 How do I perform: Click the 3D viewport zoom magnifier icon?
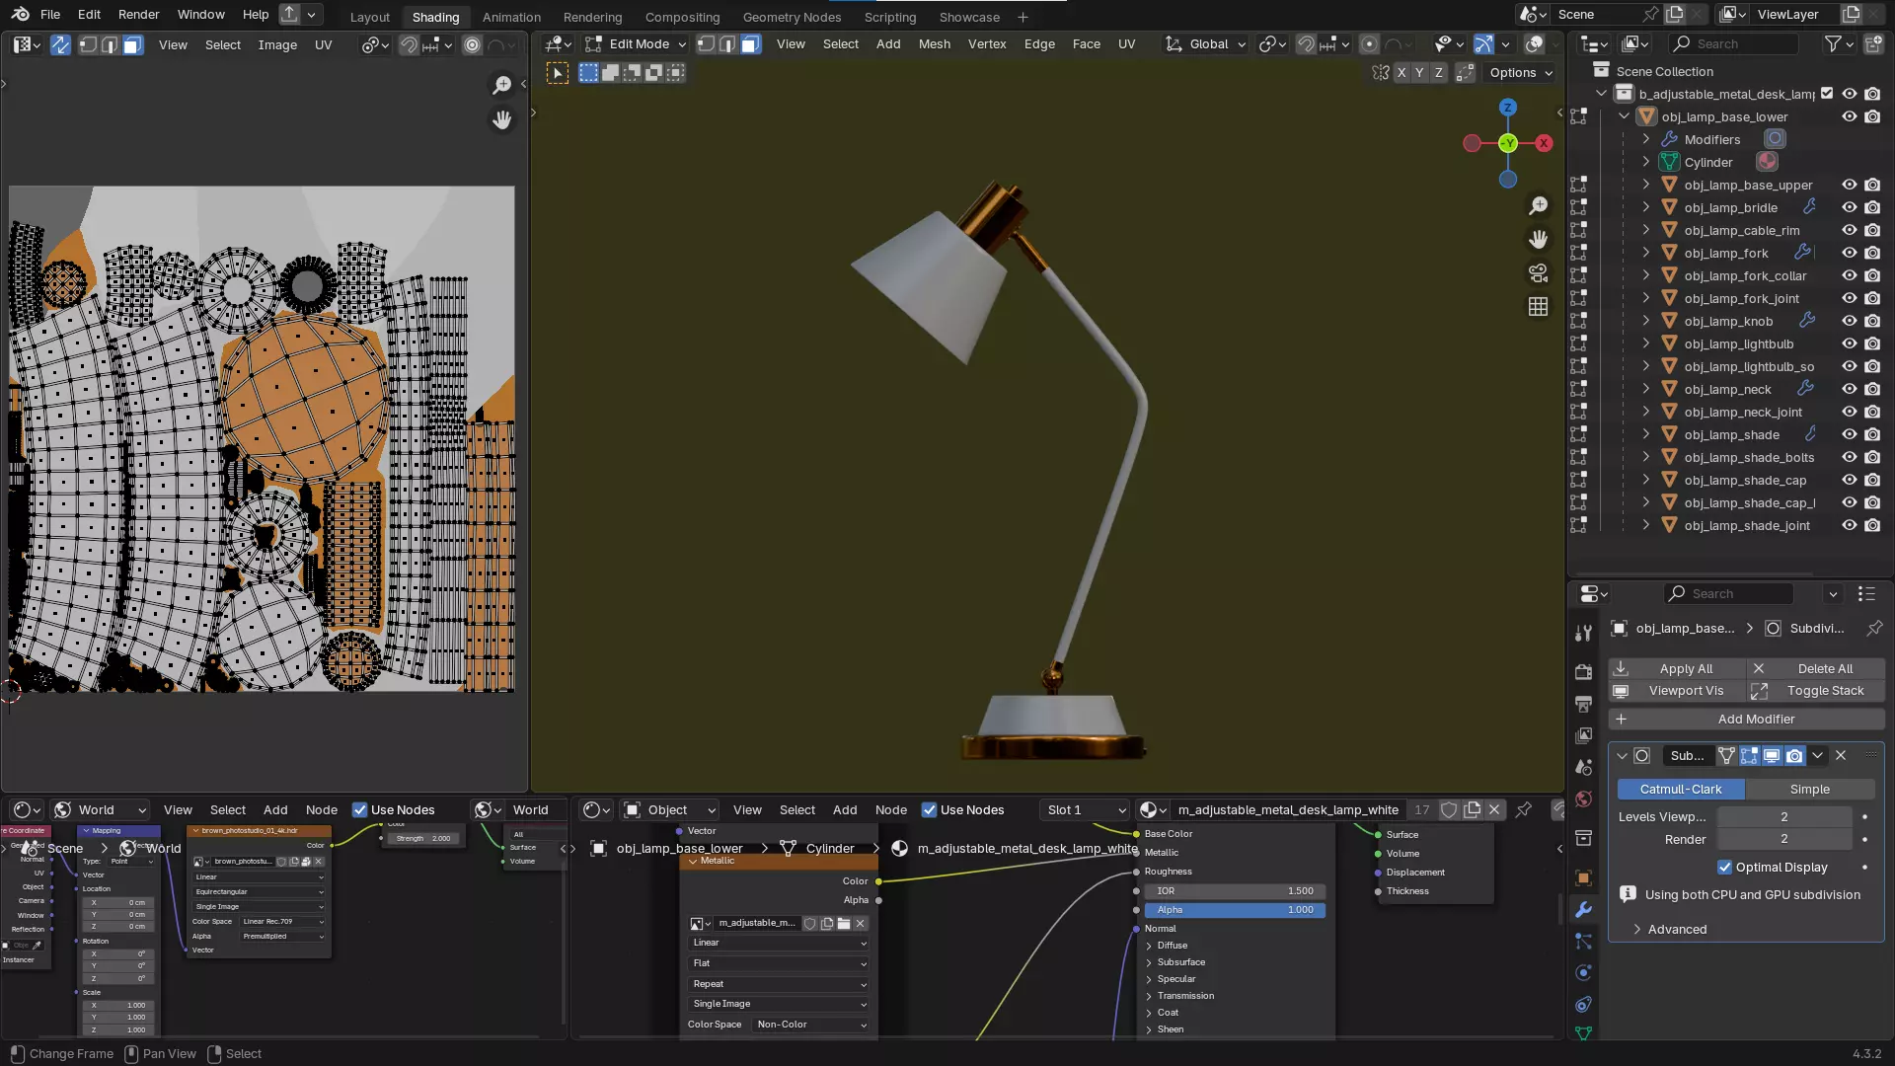click(x=1538, y=205)
